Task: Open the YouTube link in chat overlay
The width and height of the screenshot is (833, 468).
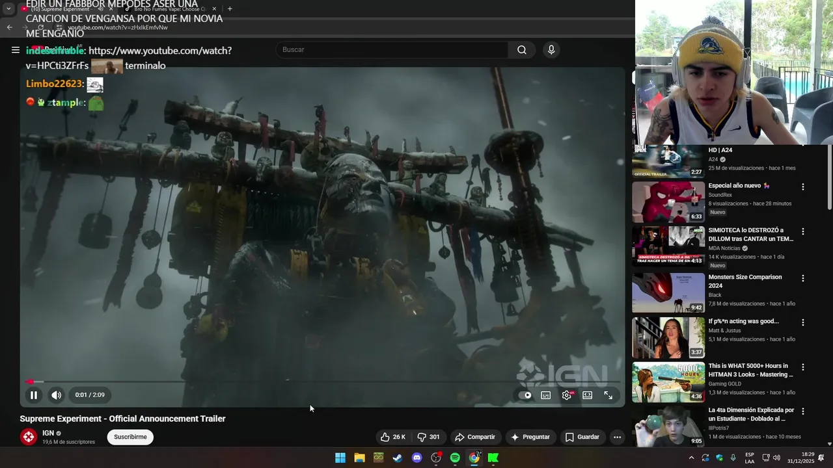Action: [128, 58]
